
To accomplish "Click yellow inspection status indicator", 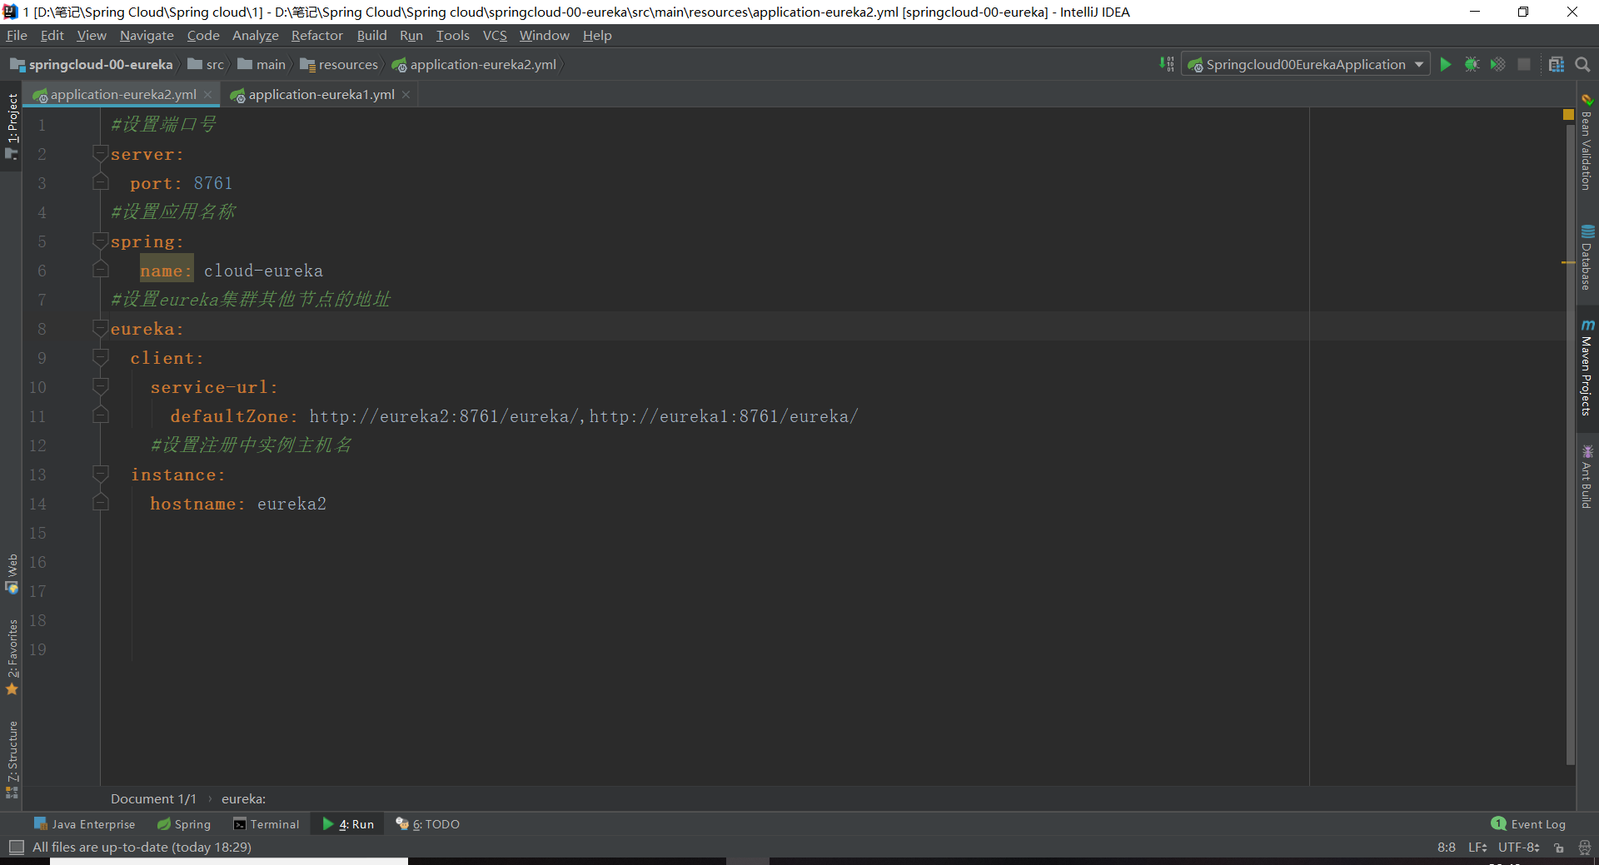I will [1568, 115].
